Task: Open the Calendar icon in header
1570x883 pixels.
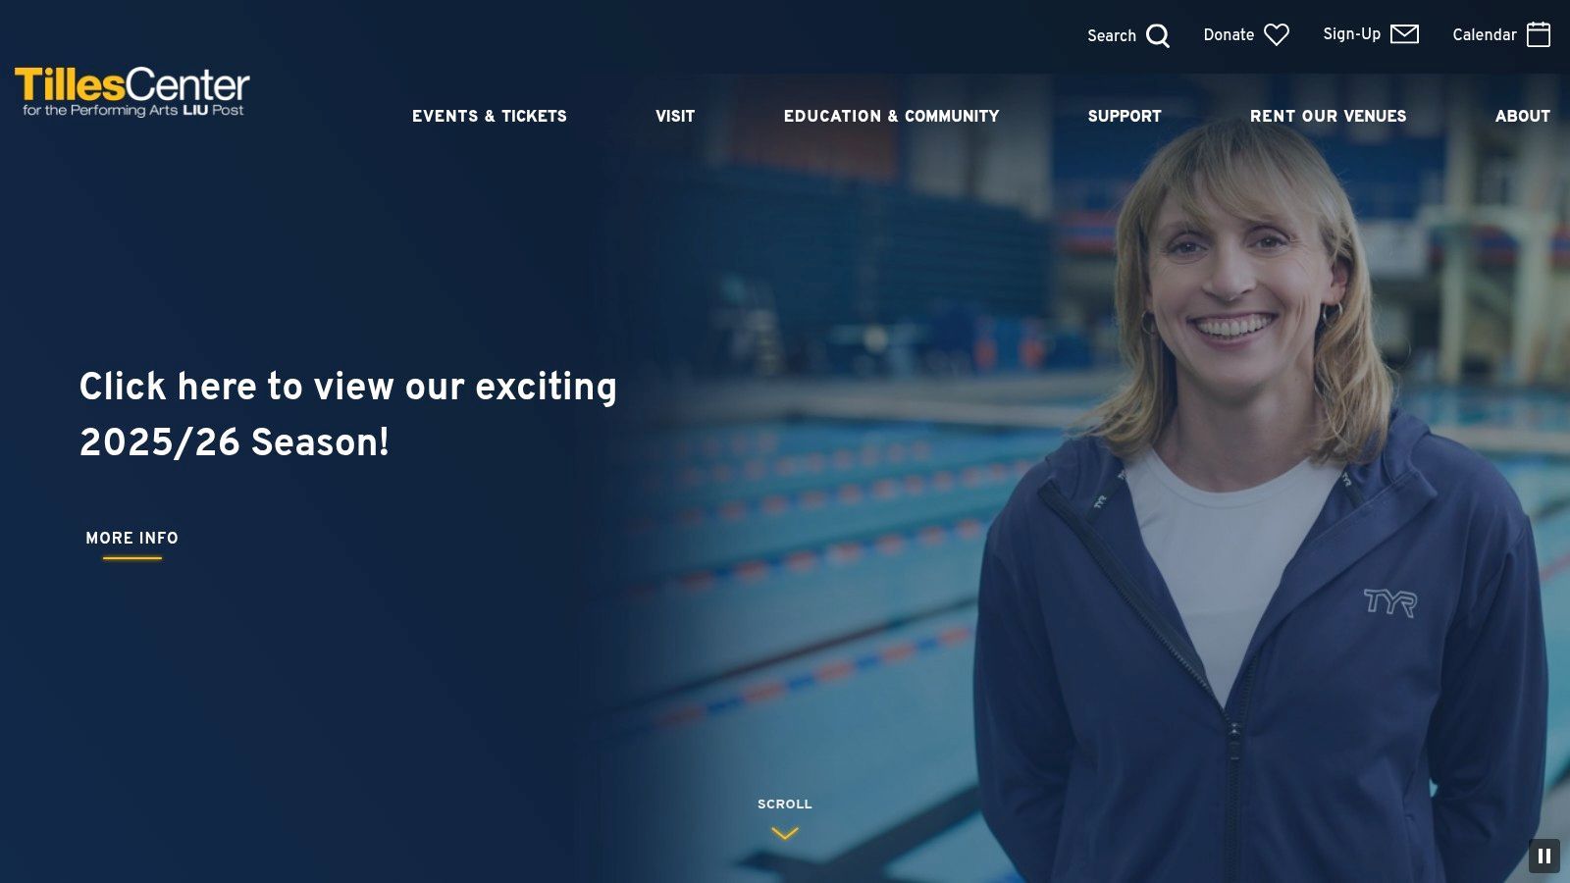Action: pyautogui.click(x=1539, y=34)
